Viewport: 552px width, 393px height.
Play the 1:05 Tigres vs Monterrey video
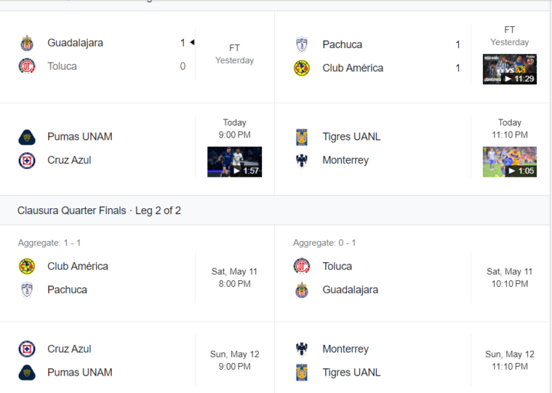[509, 162]
